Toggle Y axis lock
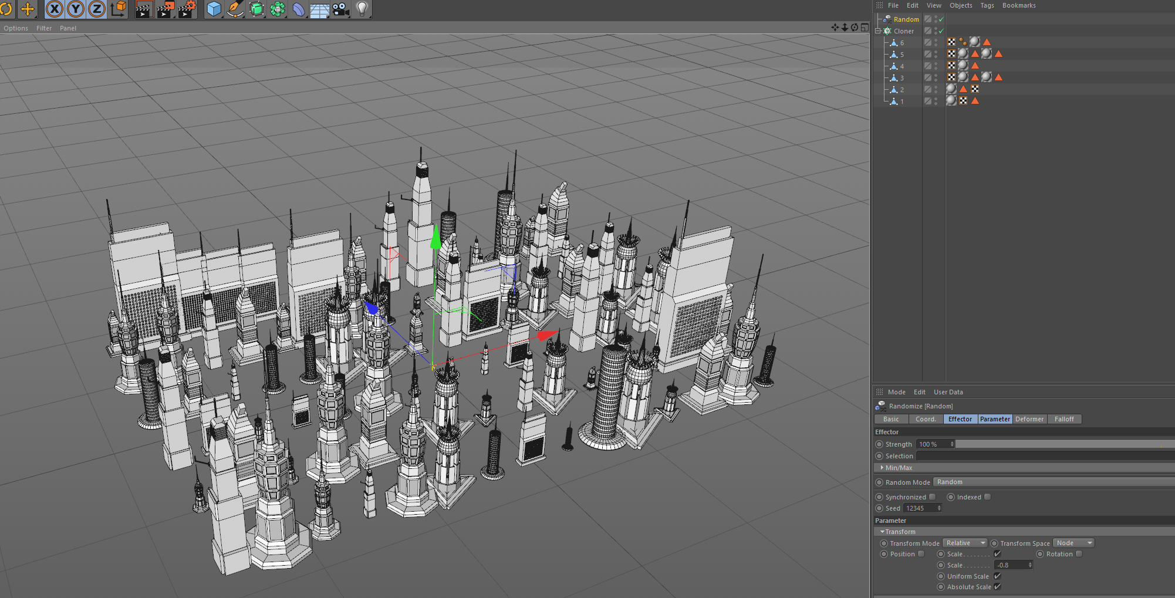The width and height of the screenshot is (1175, 598). [76, 9]
